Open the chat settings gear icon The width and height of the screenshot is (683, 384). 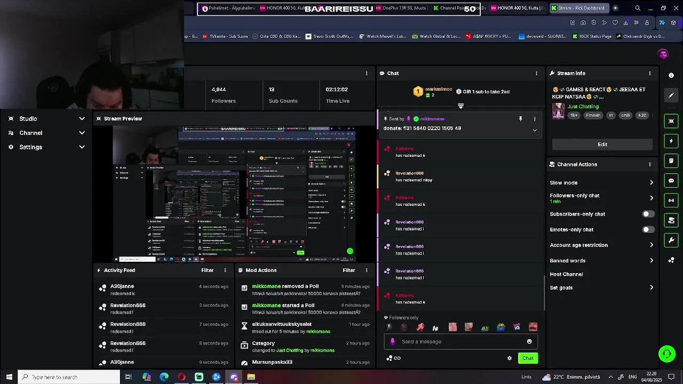point(510,358)
